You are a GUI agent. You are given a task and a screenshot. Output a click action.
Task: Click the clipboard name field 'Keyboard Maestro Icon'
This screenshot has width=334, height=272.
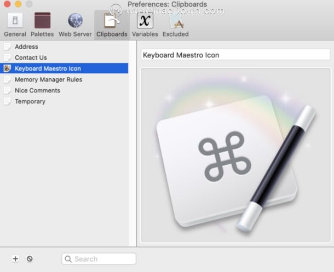click(x=235, y=55)
